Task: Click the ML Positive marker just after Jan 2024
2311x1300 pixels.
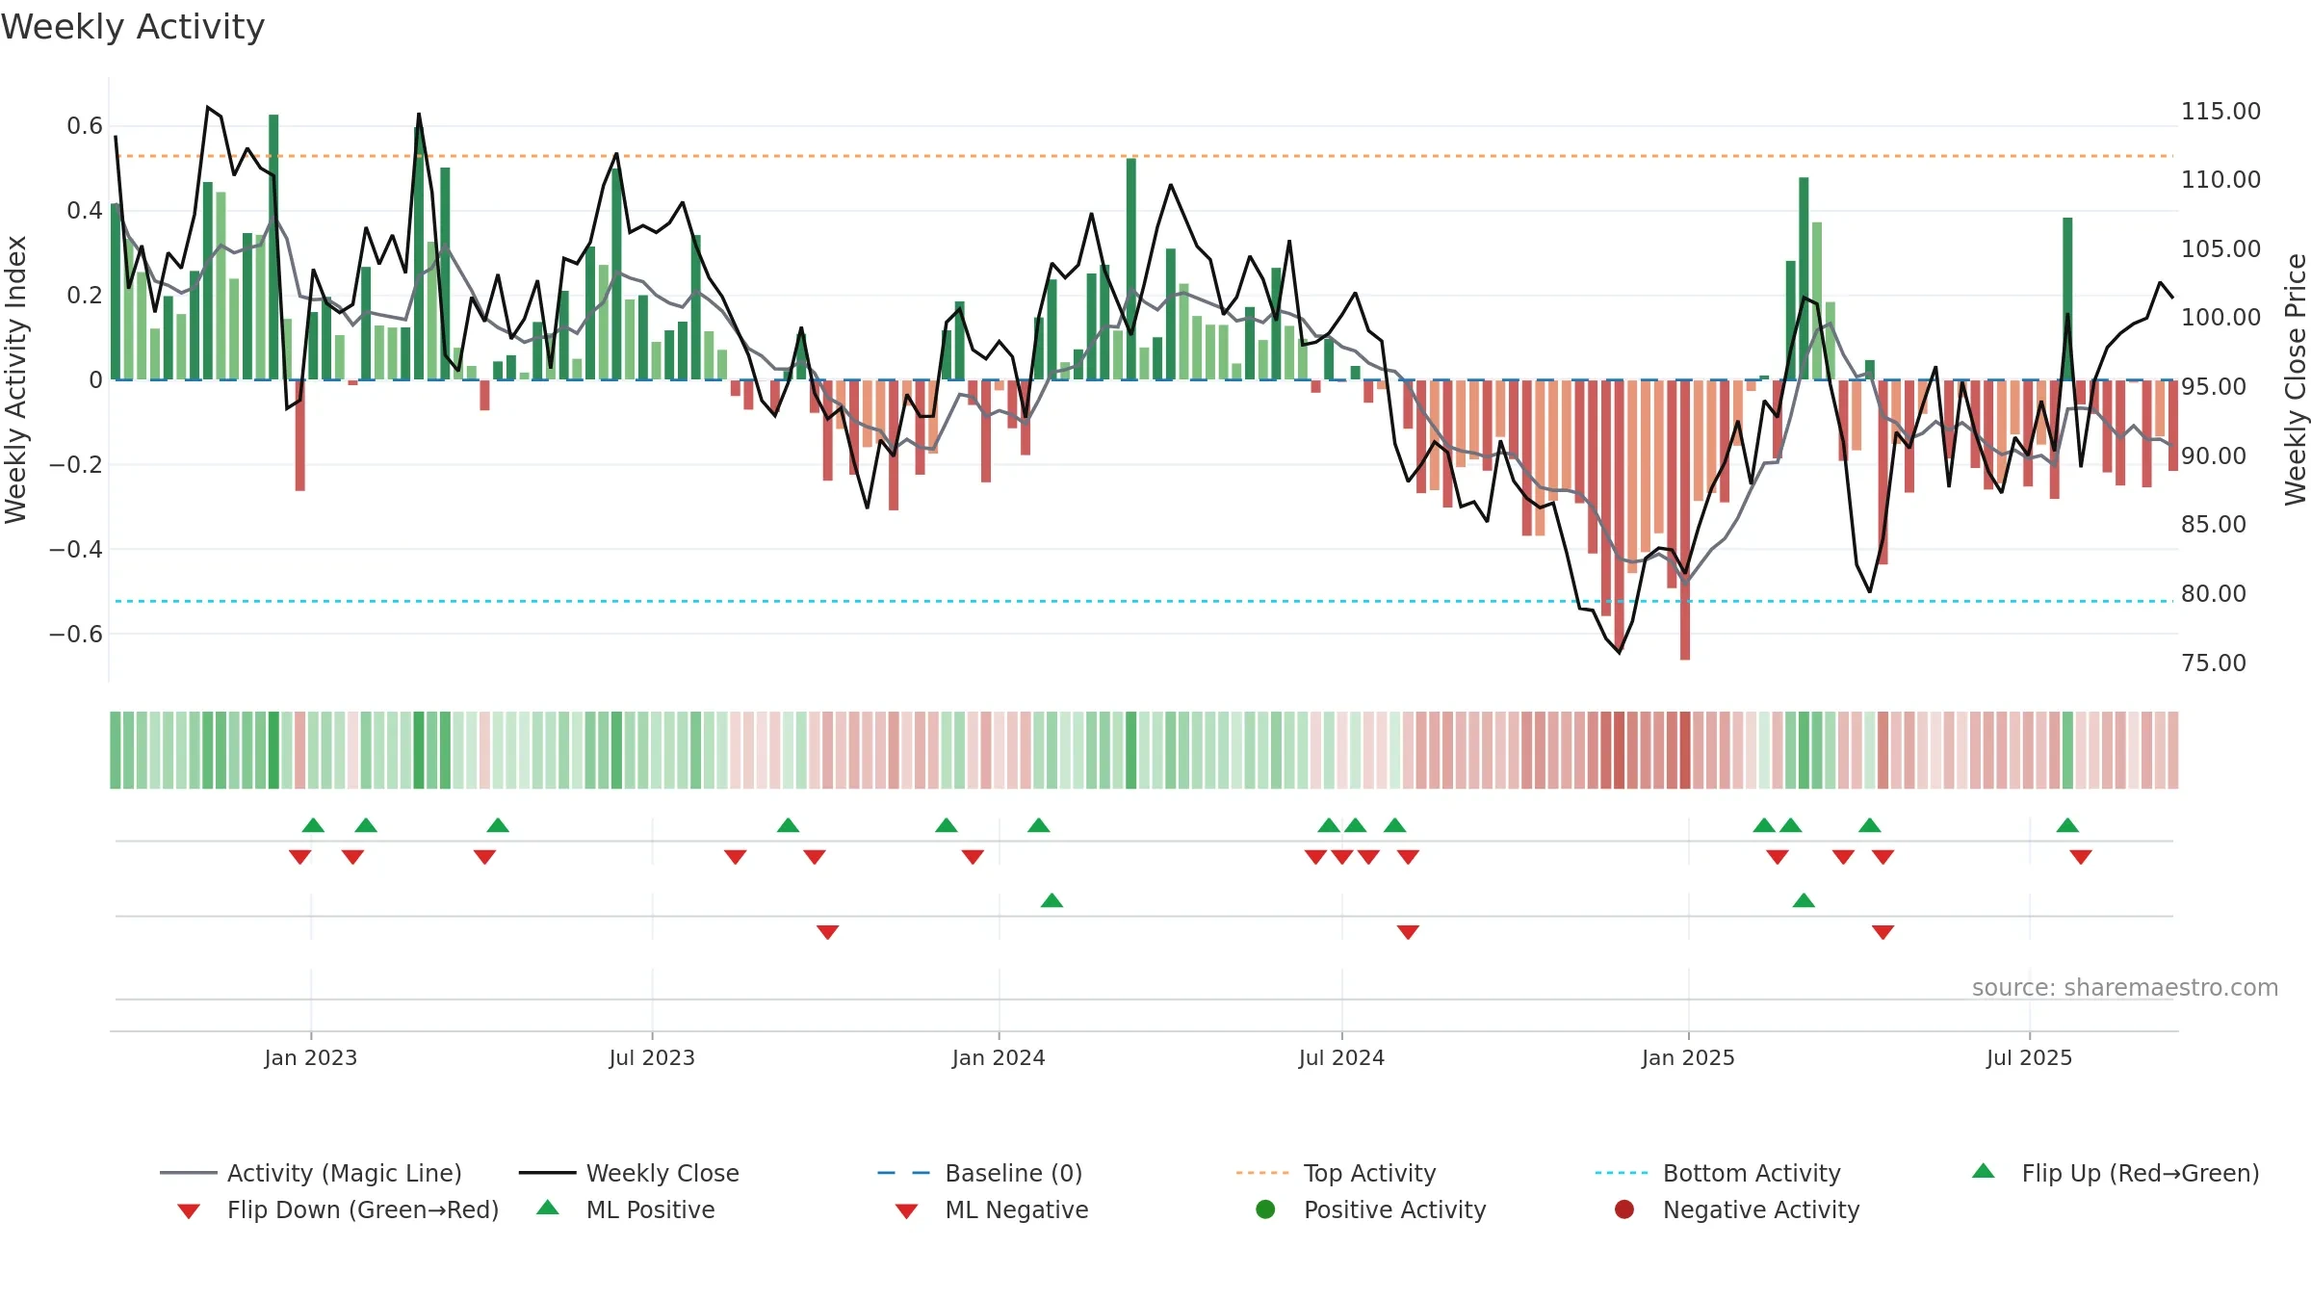Action: coord(1052,900)
